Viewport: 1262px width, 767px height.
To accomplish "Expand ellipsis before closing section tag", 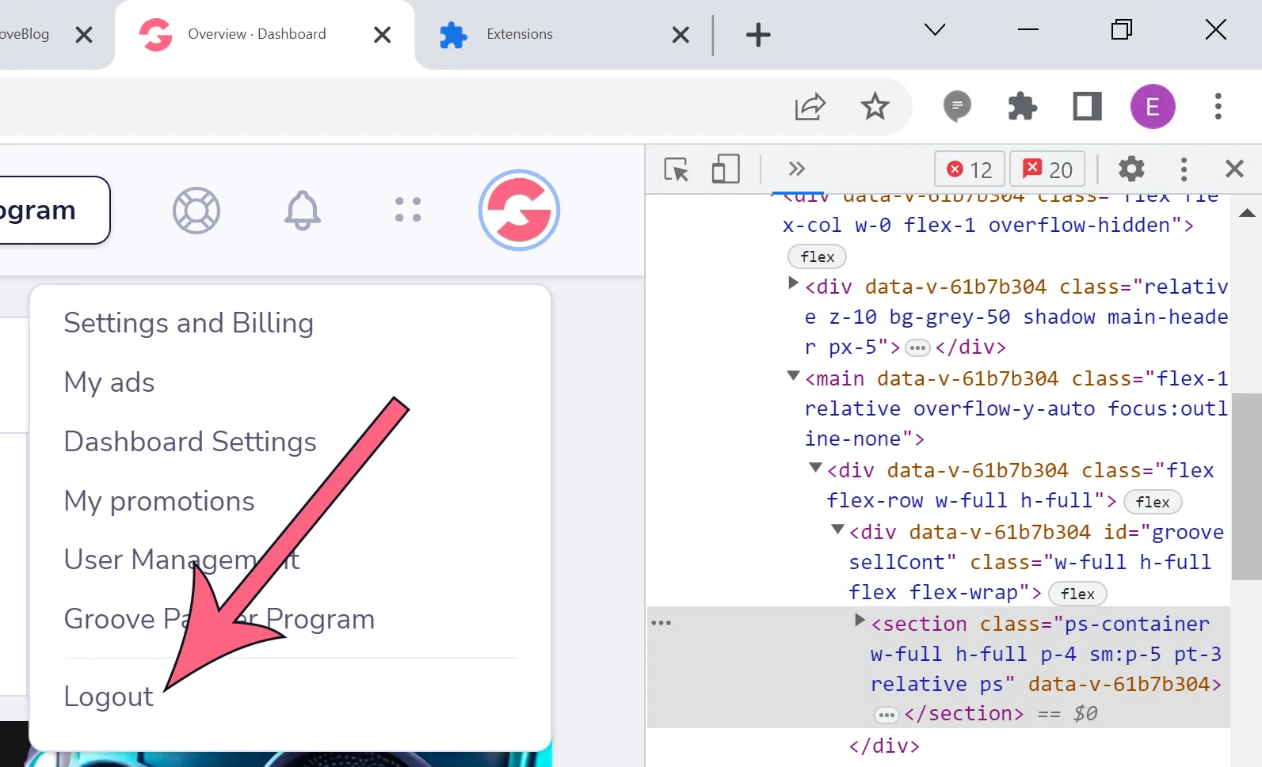I will coord(886,715).
